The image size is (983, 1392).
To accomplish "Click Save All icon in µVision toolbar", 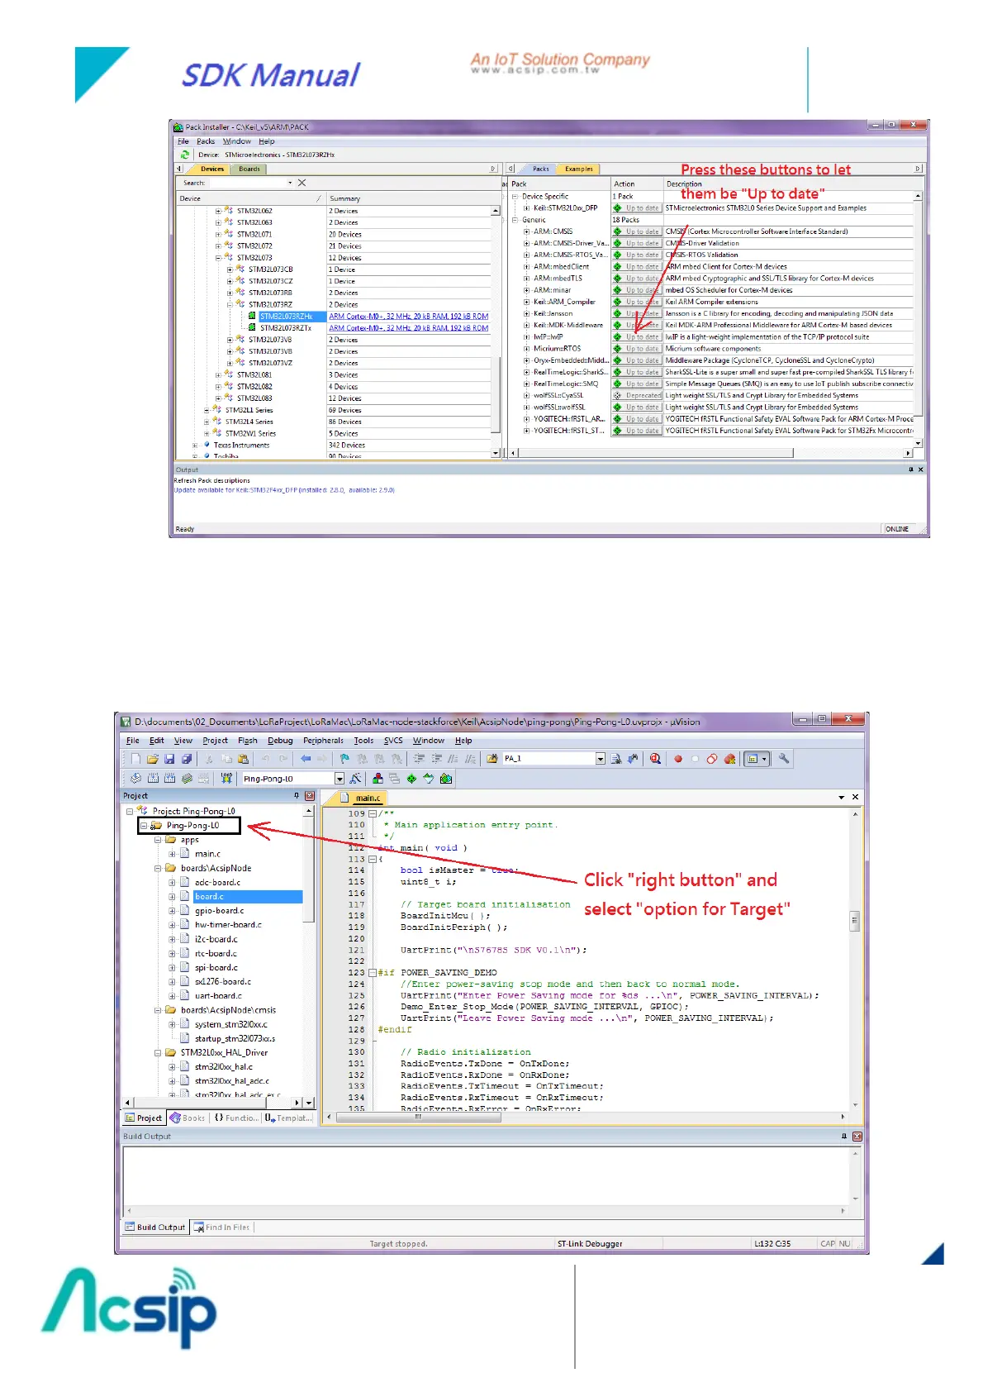I will pyautogui.click(x=187, y=758).
